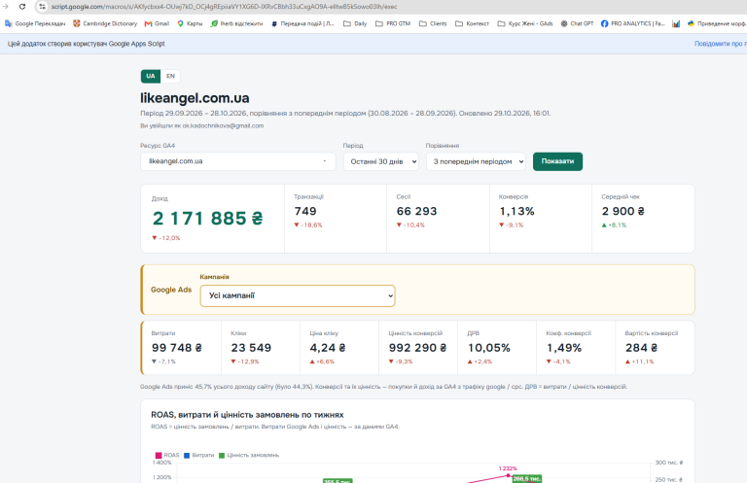Image resolution: width=747 pixels, height=483 pixels.
Task: Switch language to EN
Action: [x=170, y=76]
